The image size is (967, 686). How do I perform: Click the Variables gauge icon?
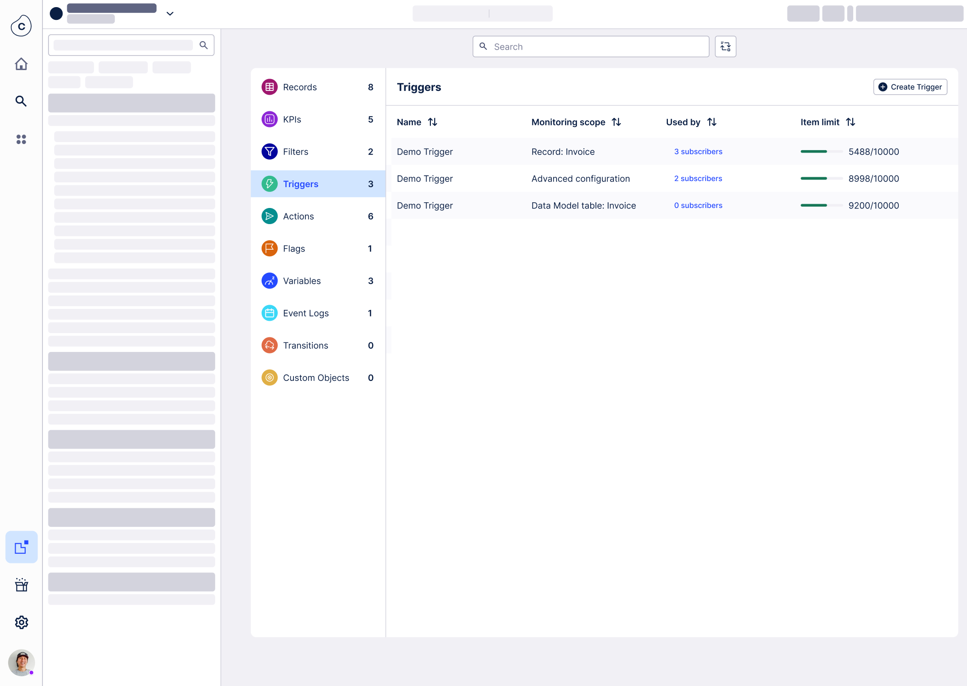click(x=269, y=280)
